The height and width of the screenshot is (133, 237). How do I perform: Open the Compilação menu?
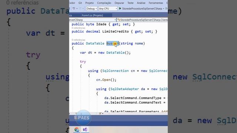pyautogui.click(x=104, y=3)
